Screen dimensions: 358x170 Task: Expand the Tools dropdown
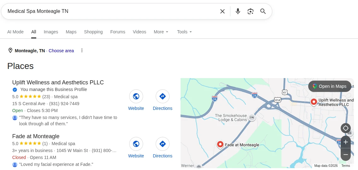pyautogui.click(x=184, y=32)
